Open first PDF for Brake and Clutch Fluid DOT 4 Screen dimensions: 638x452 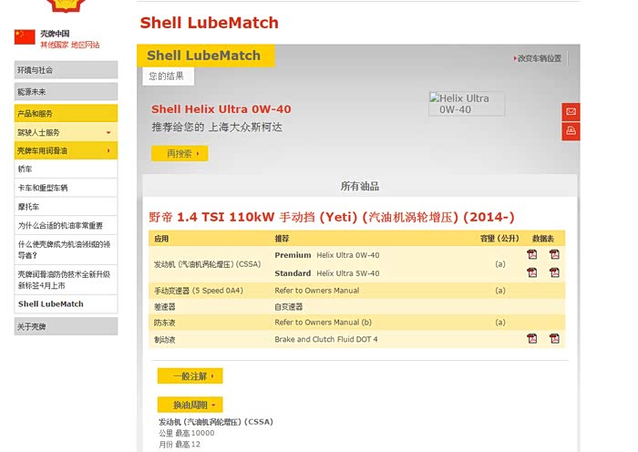[532, 339]
